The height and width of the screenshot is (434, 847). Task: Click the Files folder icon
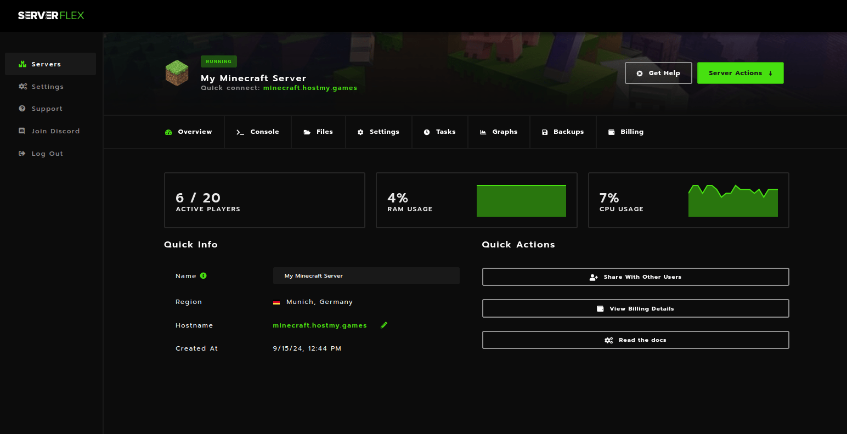[307, 132]
